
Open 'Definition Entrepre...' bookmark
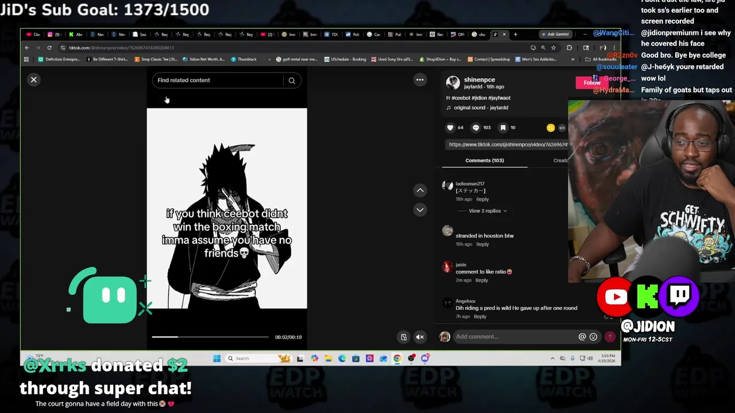tap(59, 60)
